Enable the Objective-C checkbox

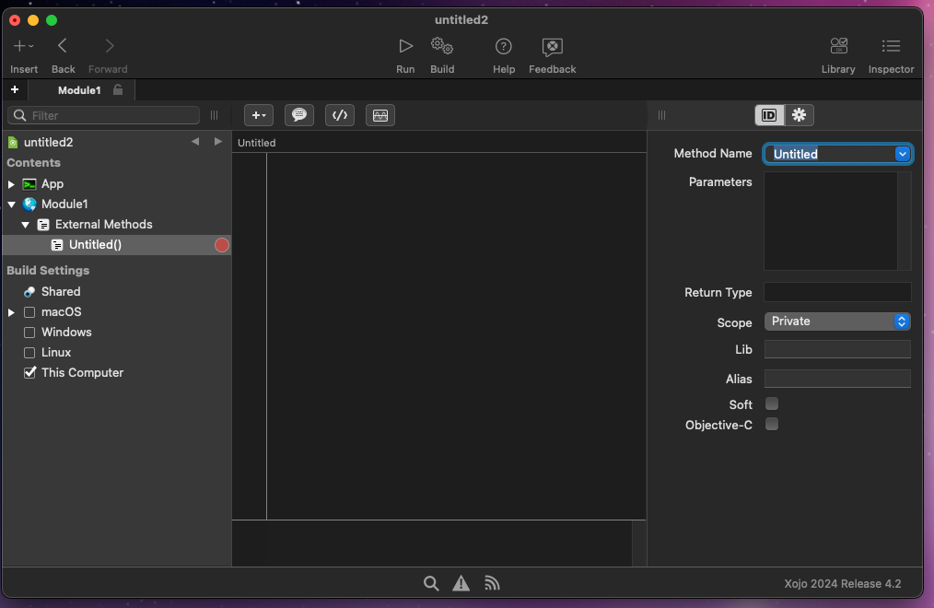coord(772,424)
